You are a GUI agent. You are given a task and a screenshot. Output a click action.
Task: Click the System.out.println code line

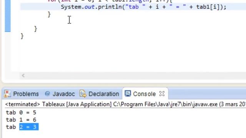143,7
